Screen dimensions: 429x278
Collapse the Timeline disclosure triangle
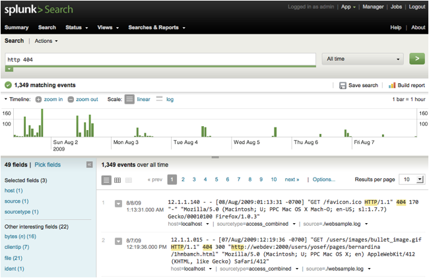(x=6, y=99)
